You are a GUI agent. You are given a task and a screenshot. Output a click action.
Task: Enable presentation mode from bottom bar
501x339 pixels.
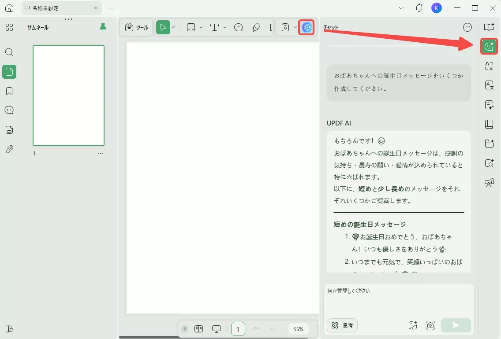pyautogui.click(x=216, y=328)
